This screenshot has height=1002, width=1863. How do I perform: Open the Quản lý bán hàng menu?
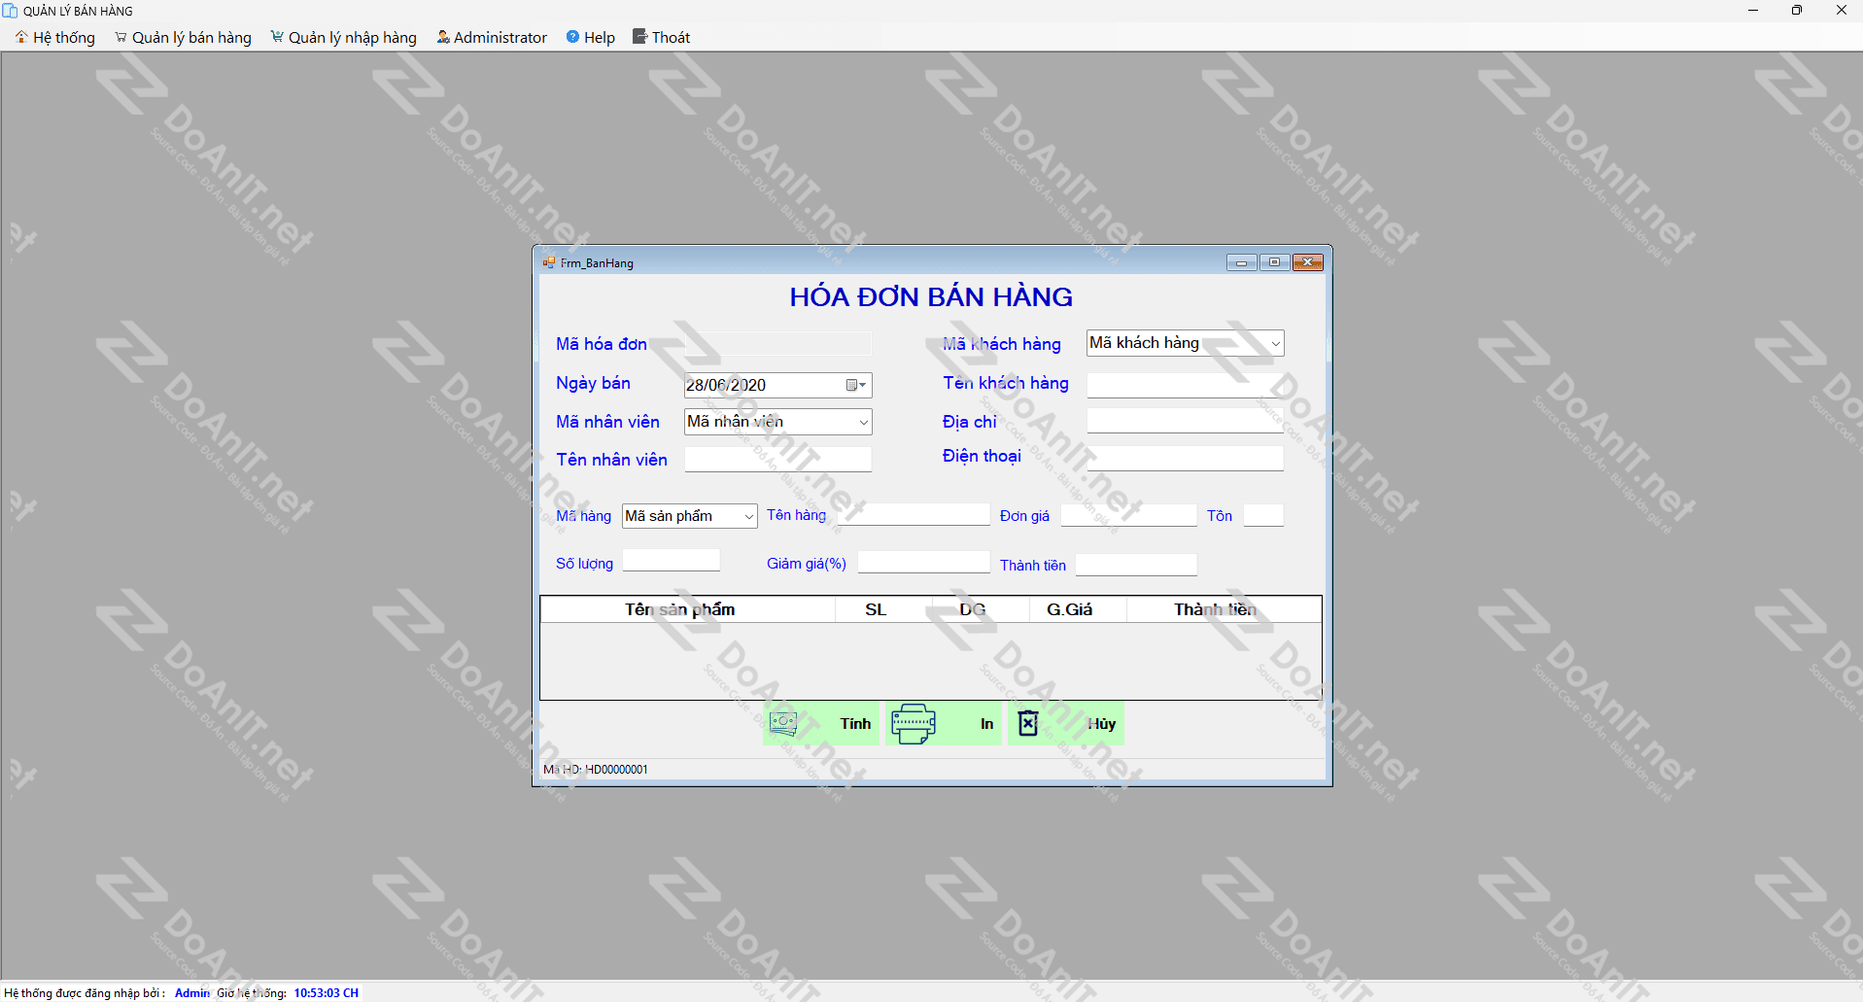pyautogui.click(x=183, y=37)
